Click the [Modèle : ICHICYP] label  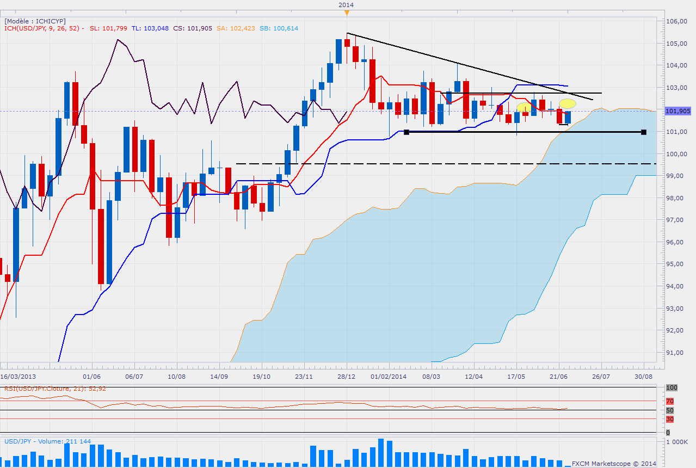[35, 21]
